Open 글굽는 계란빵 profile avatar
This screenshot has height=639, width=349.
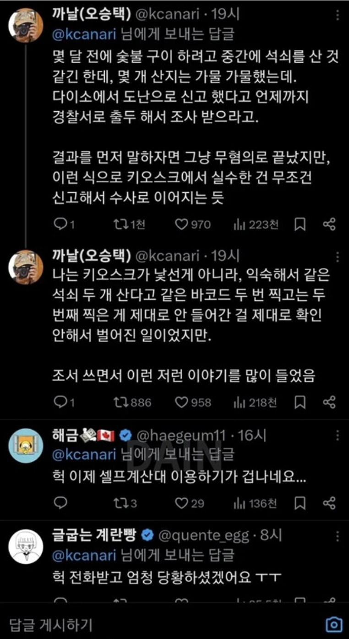coord(26,546)
